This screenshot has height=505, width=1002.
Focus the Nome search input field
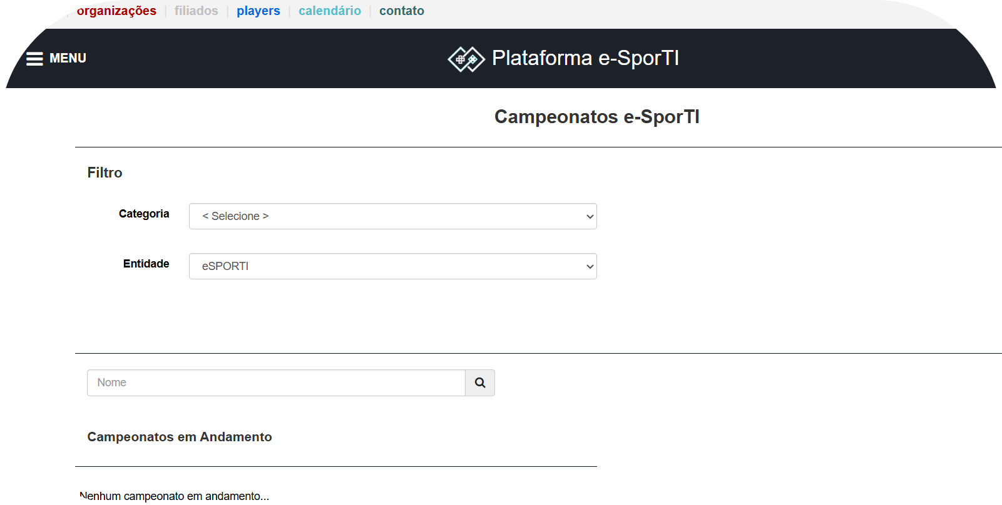pos(276,382)
